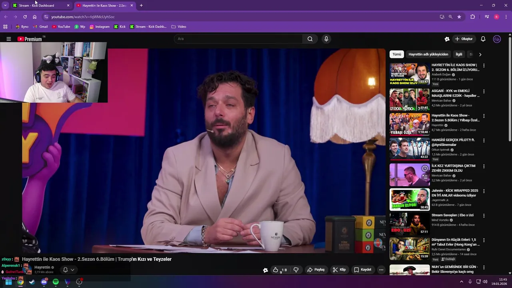This screenshot has height=288, width=512.
Task: Open the Hayrettin channel notification bell dropdown
Action: pos(68,270)
